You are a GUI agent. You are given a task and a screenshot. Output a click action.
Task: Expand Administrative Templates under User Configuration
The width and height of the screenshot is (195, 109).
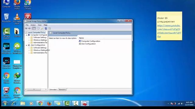coord(29,53)
